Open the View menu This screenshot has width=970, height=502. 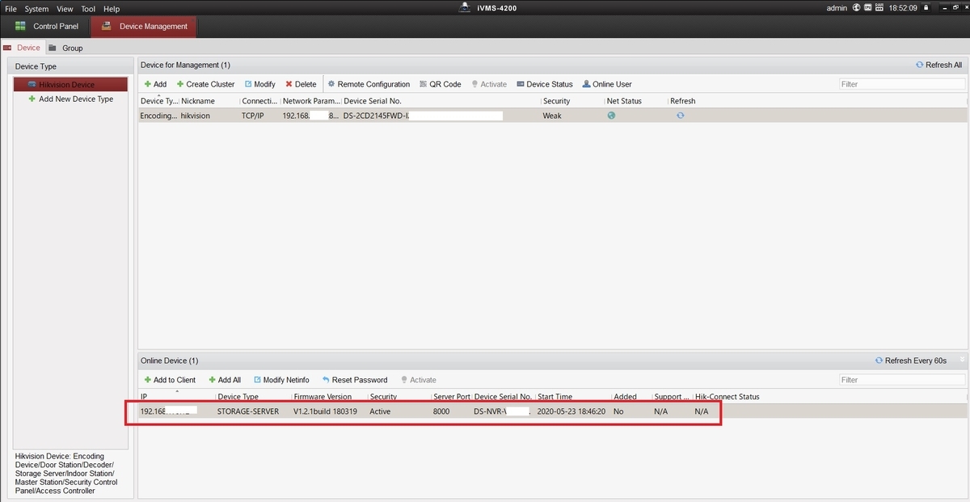coord(65,9)
